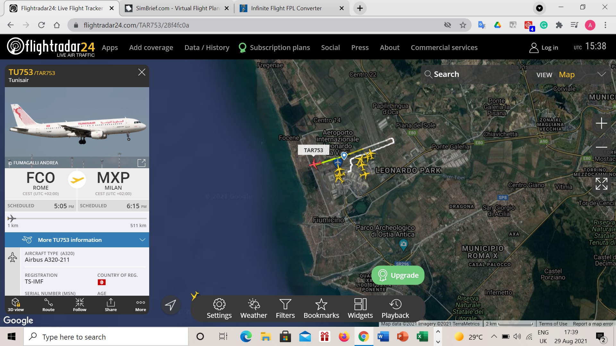This screenshot has height=346, width=616.
Task: Open Data / History menu
Action: (x=207, y=47)
